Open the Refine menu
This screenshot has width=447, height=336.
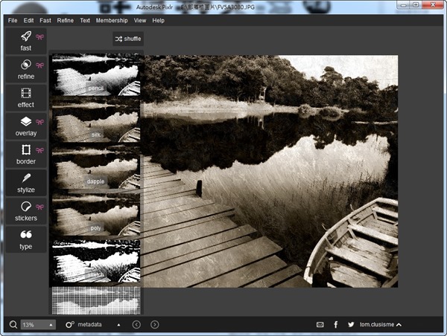[x=66, y=20]
